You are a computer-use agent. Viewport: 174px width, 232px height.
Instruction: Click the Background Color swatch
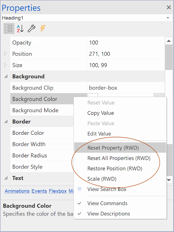tap(93, 95)
